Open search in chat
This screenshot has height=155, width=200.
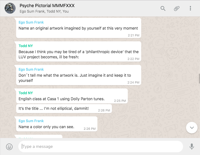pyautogui.click(x=163, y=8)
